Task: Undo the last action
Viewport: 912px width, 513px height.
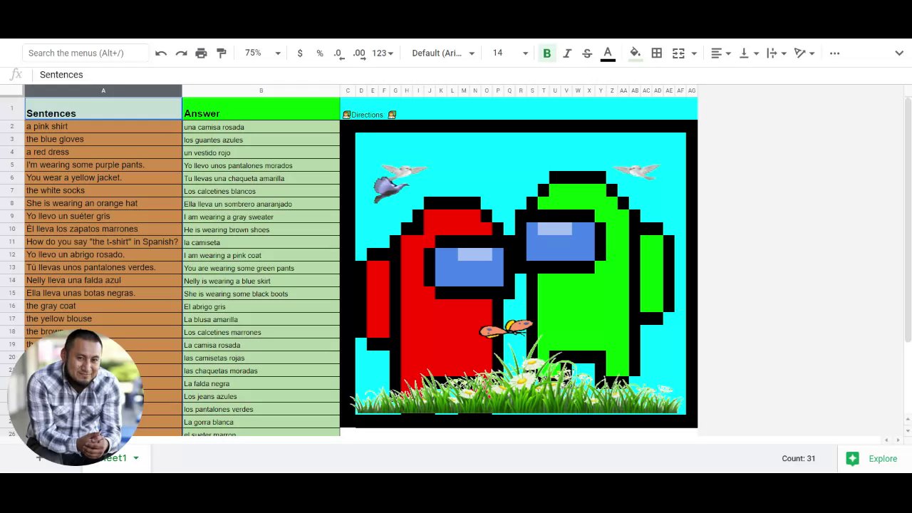Action: 161,53
